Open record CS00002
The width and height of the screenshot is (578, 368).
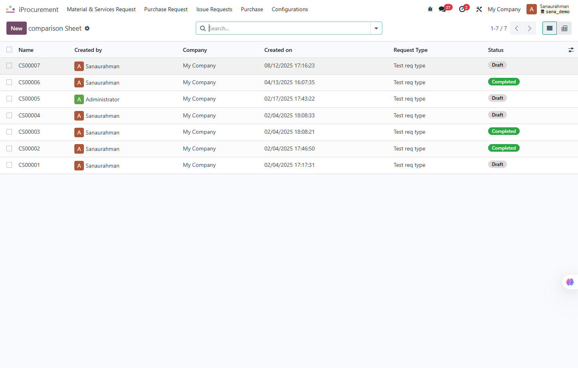(x=29, y=148)
